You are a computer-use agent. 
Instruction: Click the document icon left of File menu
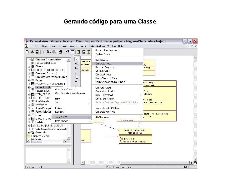pyautogui.click(x=26, y=46)
